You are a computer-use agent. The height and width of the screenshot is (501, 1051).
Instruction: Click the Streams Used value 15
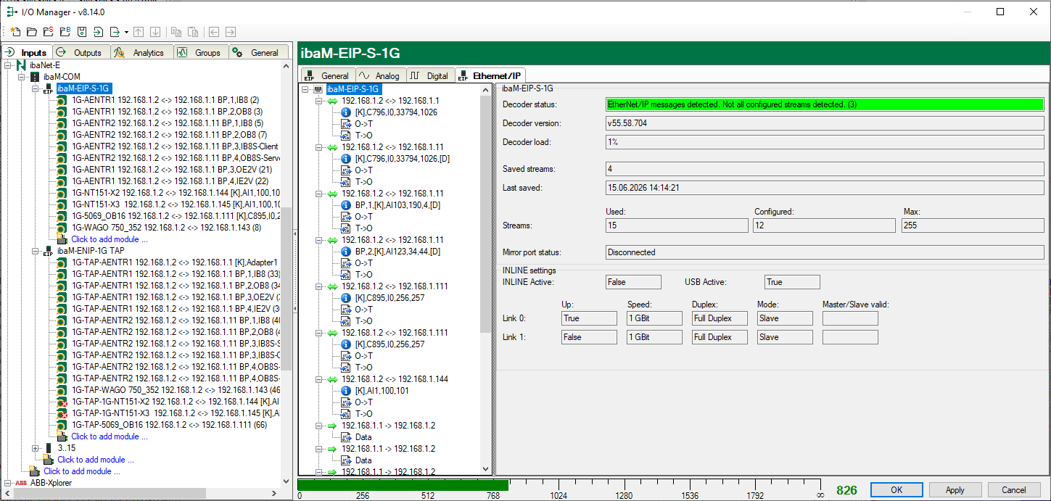676,225
